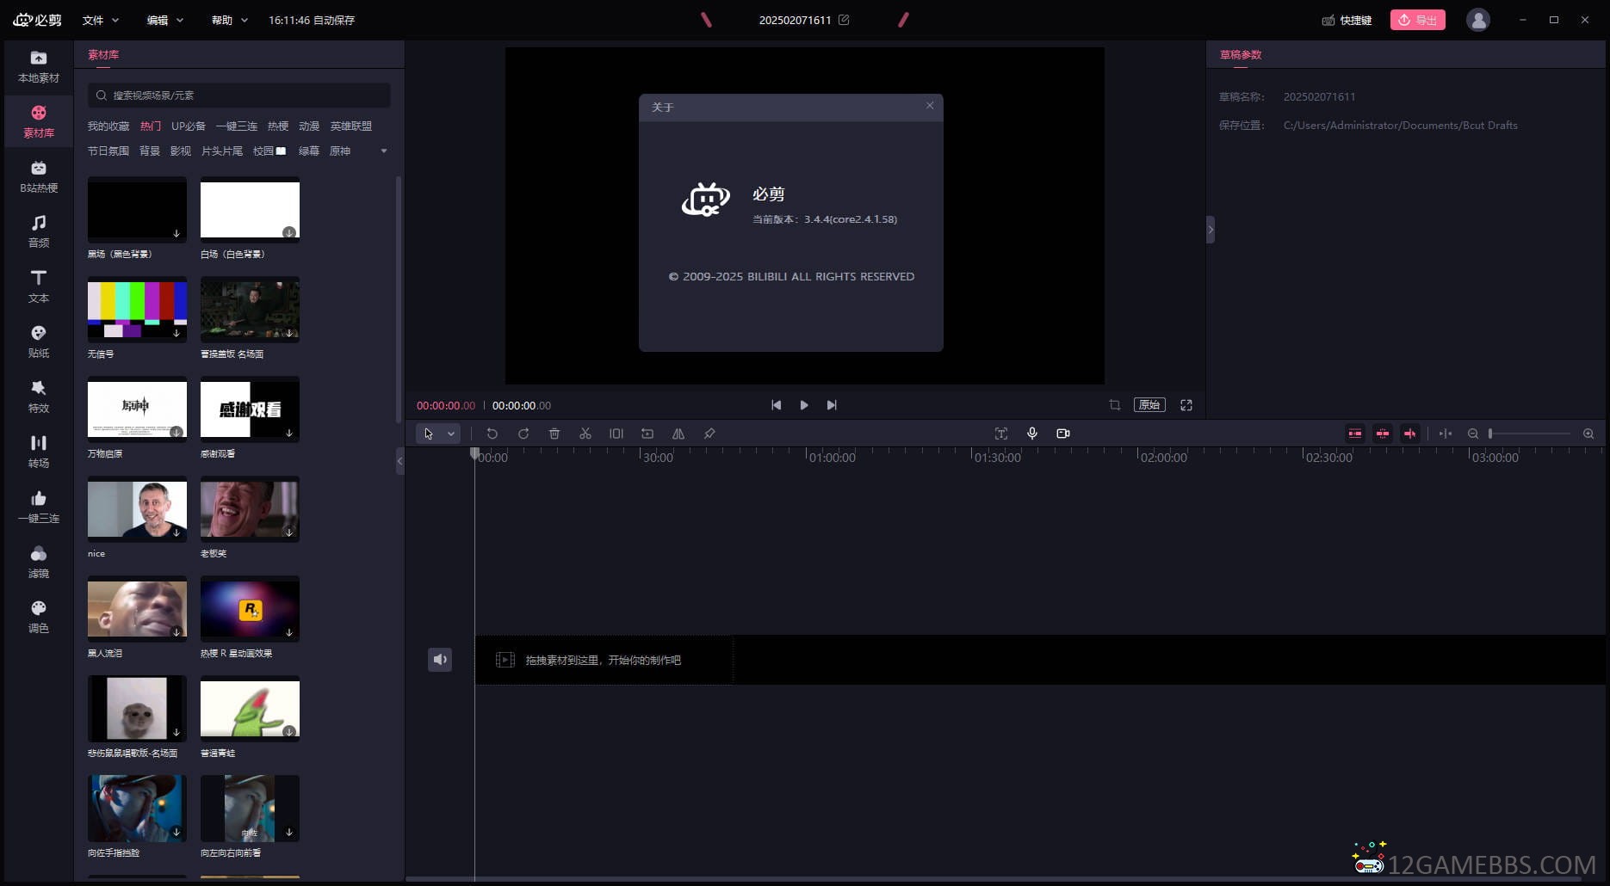Play the preview video
Screen dimensions: 1610x886
804,405
